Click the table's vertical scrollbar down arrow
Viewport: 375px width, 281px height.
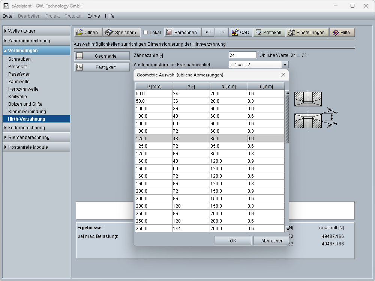(x=287, y=229)
